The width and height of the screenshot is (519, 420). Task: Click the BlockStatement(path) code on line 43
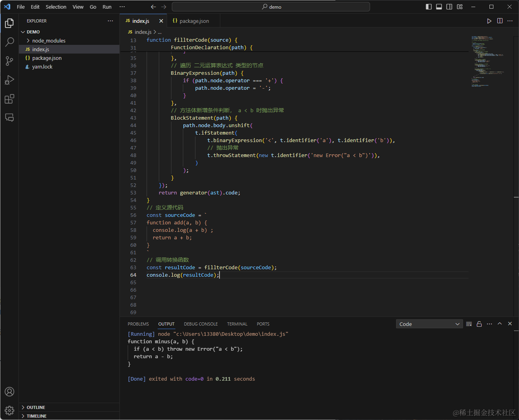(x=204, y=118)
